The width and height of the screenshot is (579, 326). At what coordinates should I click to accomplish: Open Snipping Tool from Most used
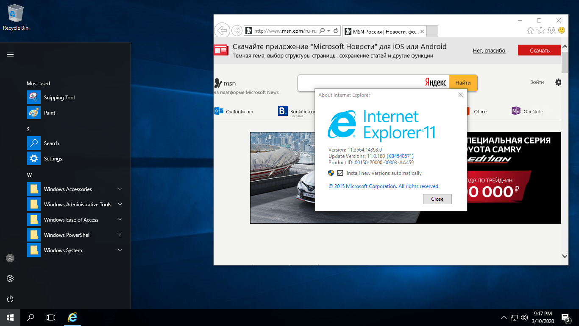coord(75,98)
